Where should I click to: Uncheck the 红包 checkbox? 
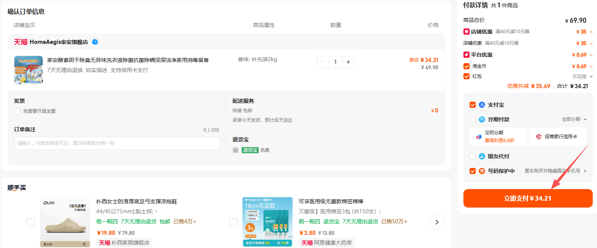click(x=467, y=76)
